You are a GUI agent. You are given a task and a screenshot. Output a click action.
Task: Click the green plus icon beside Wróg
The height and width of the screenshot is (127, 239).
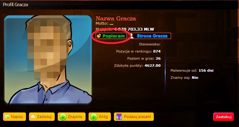[94, 117]
